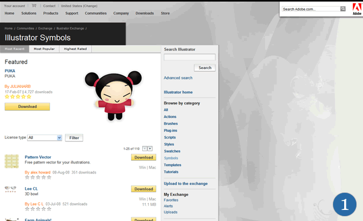This screenshot has width=363, height=221.
Task: Browse the Brushes category
Action: [171, 123]
